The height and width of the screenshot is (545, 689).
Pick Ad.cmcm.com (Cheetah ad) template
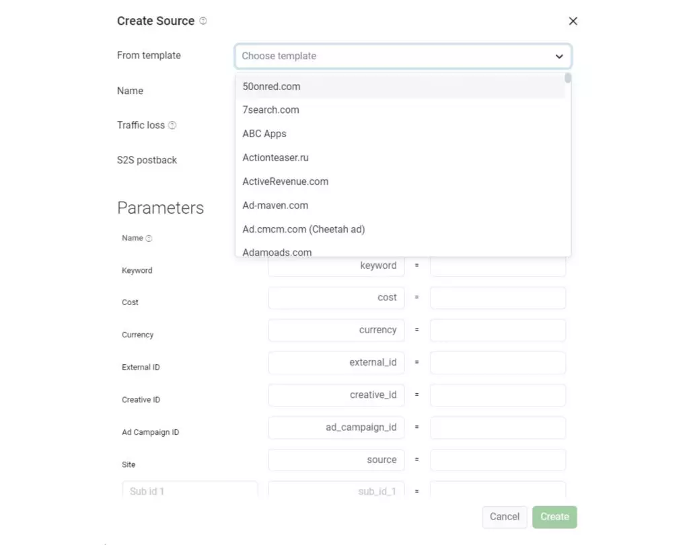coord(303,229)
